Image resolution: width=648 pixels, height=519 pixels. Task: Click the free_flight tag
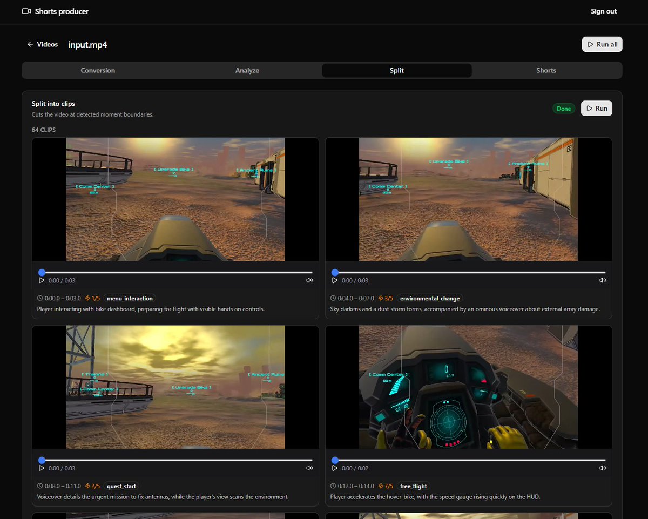tap(414, 486)
